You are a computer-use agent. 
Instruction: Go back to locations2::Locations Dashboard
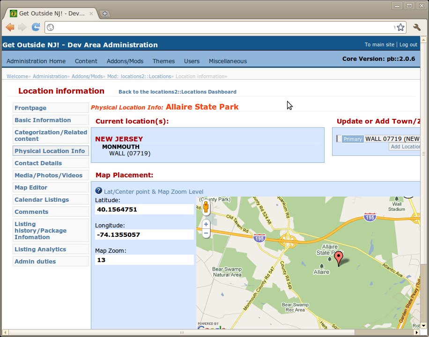(177, 92)
